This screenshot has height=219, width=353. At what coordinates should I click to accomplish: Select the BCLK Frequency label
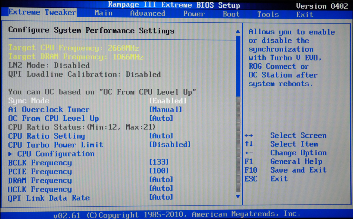(x=40, y=163)
